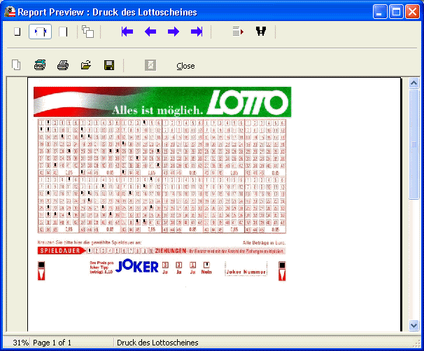
Task: Click the ZIEHUNGEN text on ticket
Action: 171,251
